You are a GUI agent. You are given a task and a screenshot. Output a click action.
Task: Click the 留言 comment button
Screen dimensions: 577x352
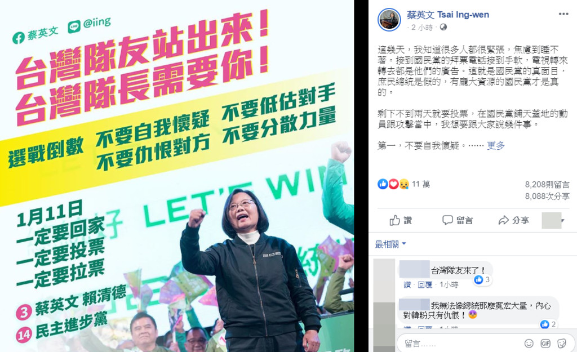(458, 220)
